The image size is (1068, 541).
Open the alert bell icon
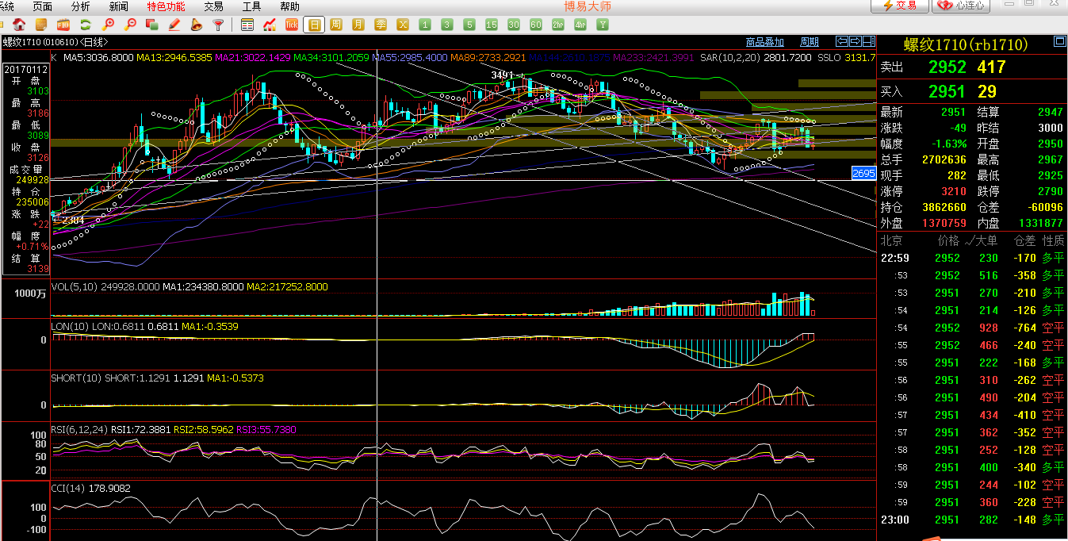(196, 25)
